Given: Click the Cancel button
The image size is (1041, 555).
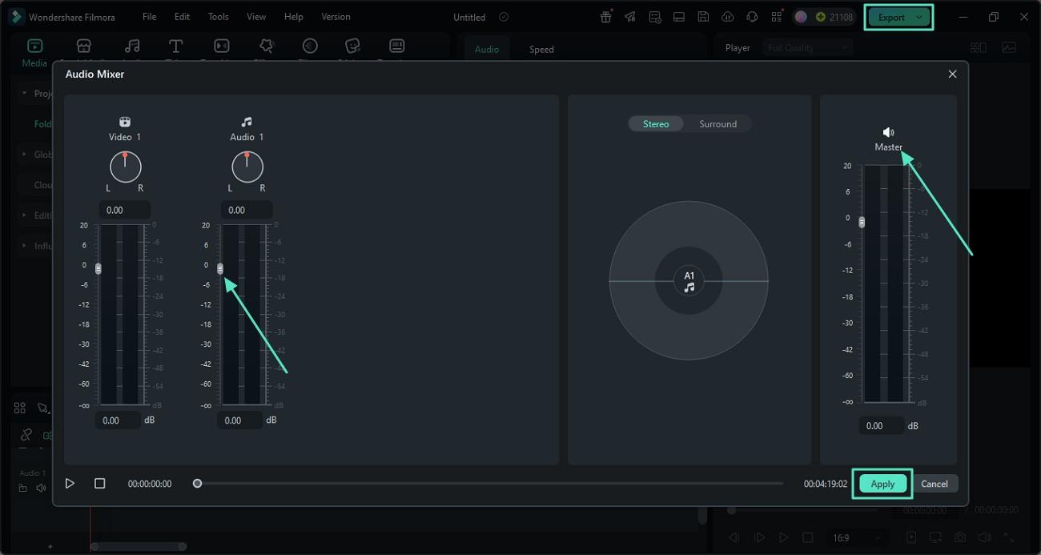Looking at the screenshot, I should click(x=934, y=484).
